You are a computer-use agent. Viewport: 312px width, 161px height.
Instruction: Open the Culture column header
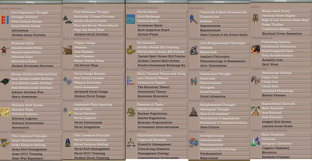pyautogui.click(x=218, y=2)
